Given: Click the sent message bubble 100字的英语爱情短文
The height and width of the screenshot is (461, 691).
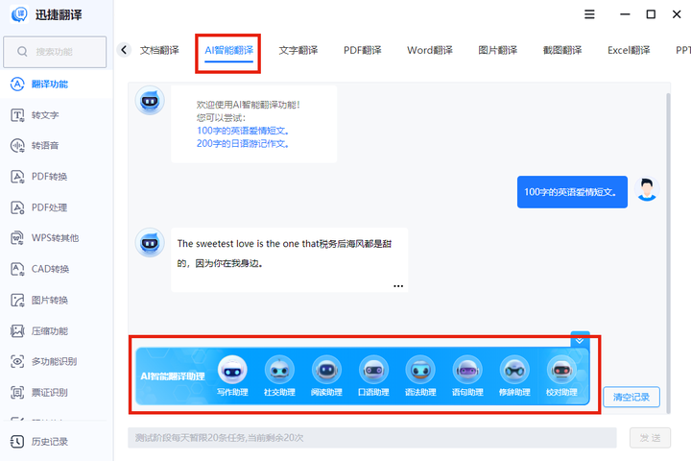Looking at the screenshot, I should 572,192.
